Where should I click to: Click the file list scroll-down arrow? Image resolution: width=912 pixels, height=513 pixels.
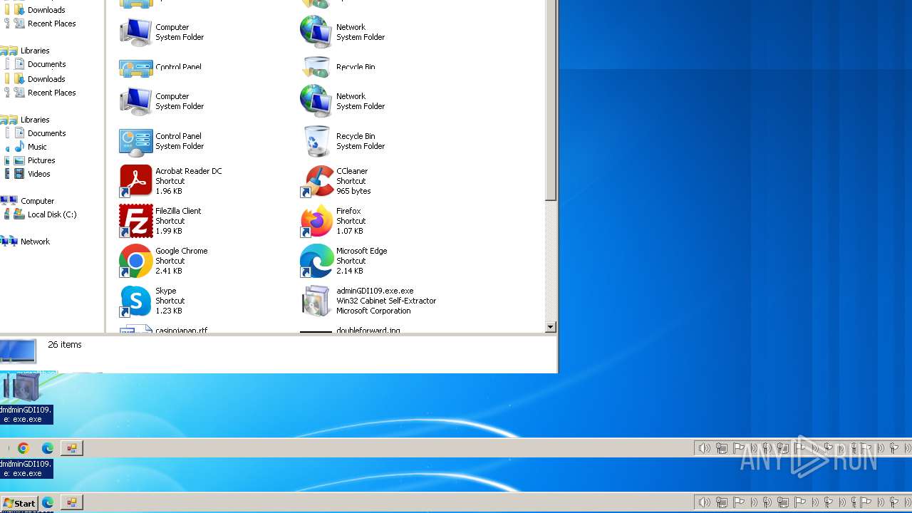pos(550,327)
